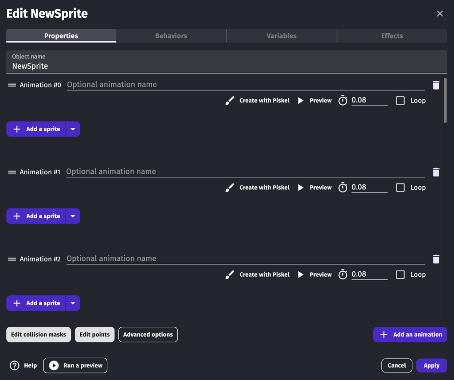Enable looping on Animation #2
The width and height of the screenshot is (454, 380).
pos(399,274)
